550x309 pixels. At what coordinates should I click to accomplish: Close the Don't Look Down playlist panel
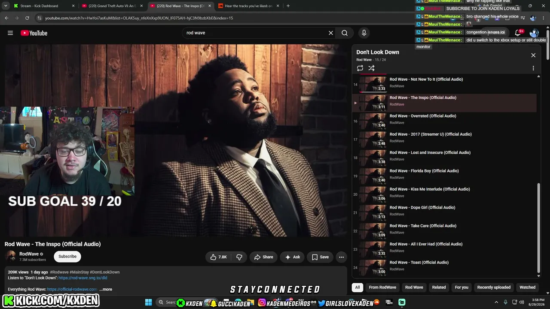pos(533,55)
